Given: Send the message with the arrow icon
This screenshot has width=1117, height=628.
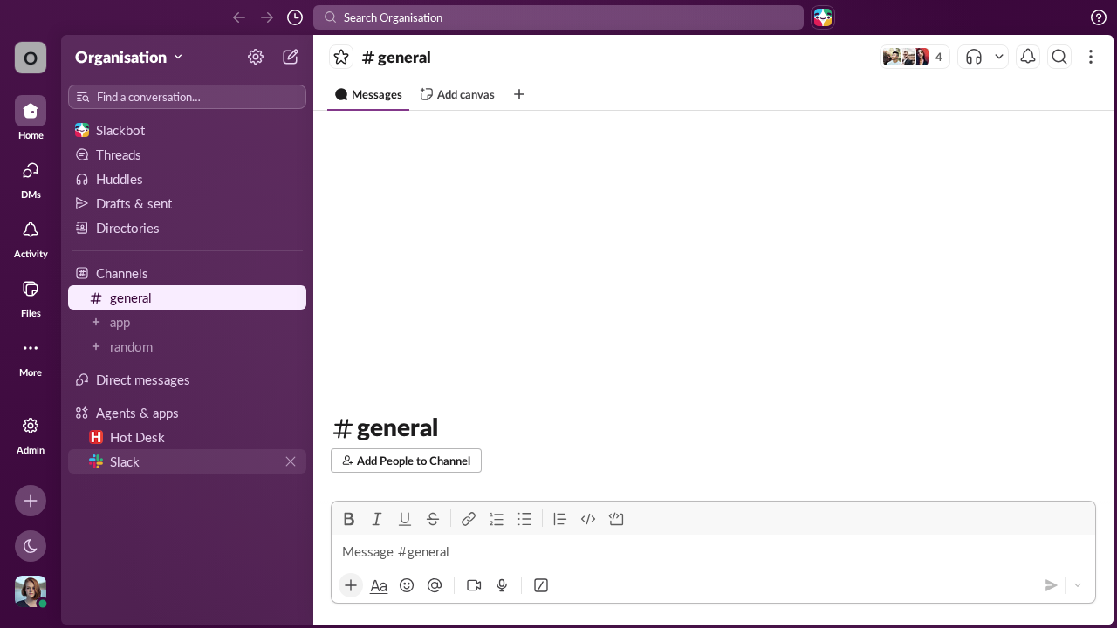Looking at the screenshot, I should point(1052,585).
